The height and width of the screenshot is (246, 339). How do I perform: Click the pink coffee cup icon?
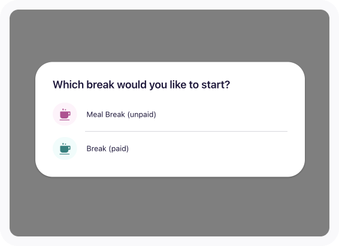tap(65, 114)
